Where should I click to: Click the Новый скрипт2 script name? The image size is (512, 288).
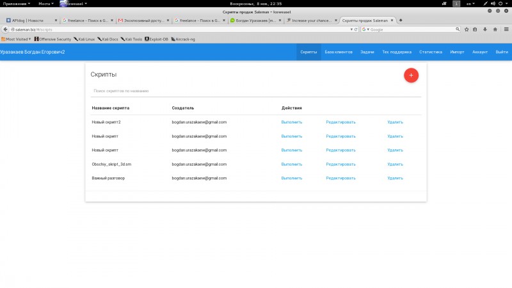(x=106, y=122)
